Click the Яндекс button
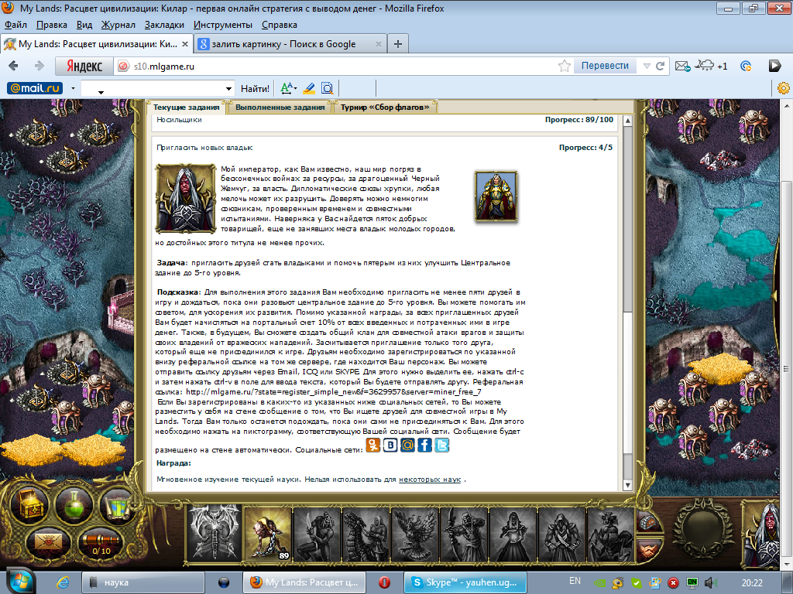Viewport: 793px width, 594px height. point(84,67)
